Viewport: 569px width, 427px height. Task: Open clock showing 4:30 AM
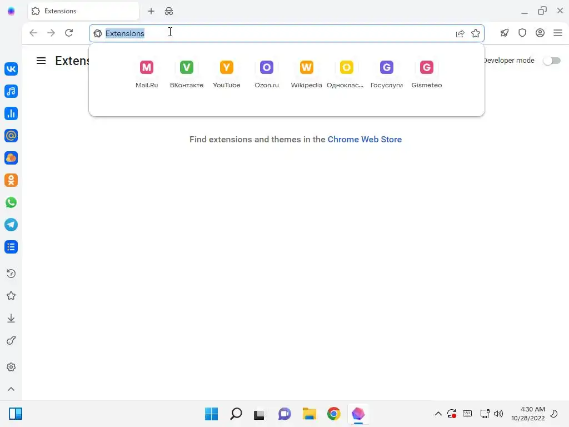528,414
